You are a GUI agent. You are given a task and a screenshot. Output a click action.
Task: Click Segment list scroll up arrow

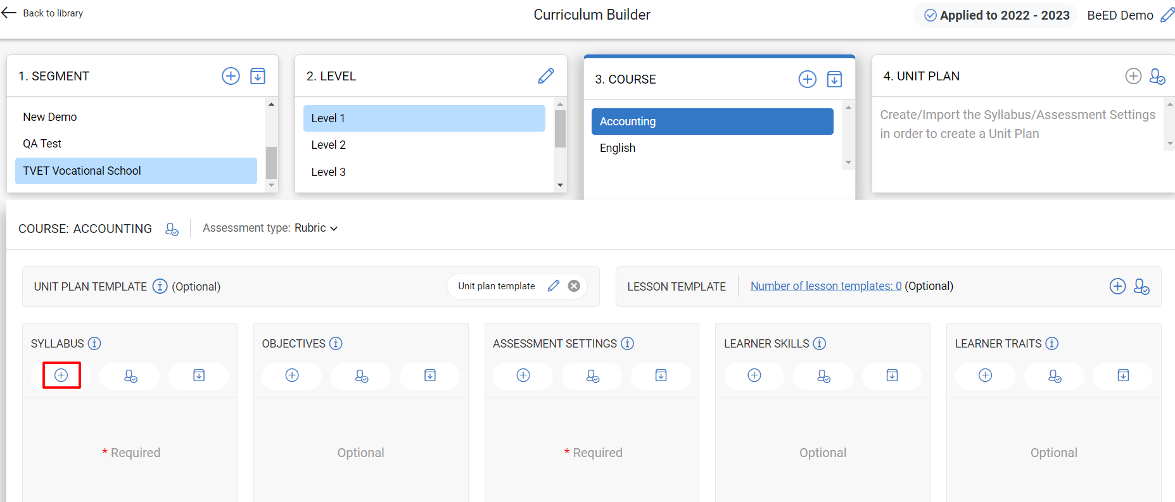(x=271, y=104)
